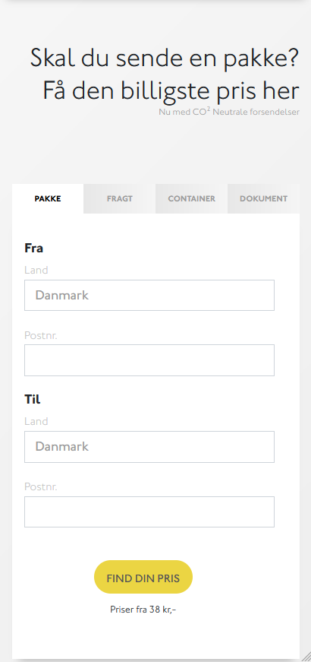Click the CO2 Neutrale forsendelser note

229,112
